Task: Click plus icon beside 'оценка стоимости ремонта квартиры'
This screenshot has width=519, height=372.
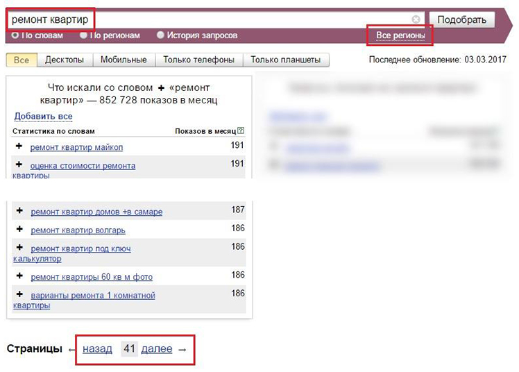Action: click(x=19, y=165)
